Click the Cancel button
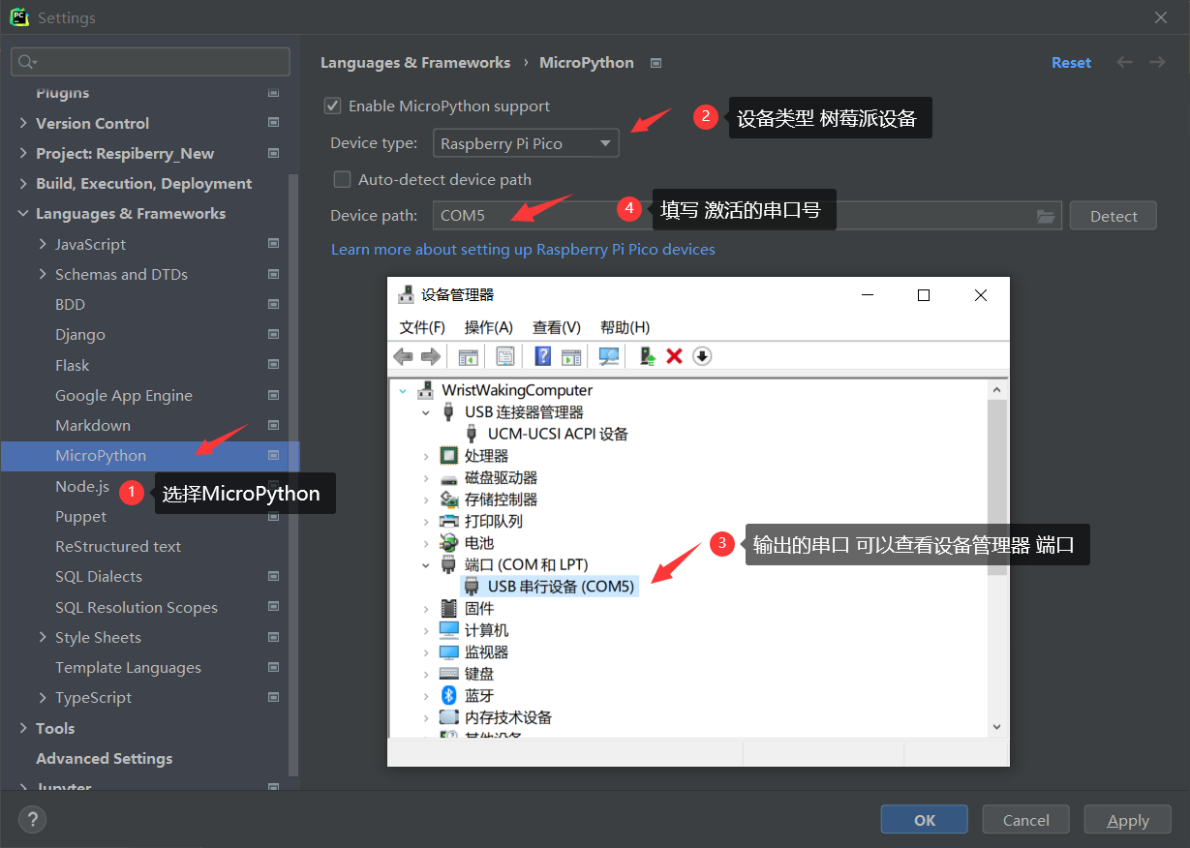The image size is (1190, 848). [x=1026, y=820]
